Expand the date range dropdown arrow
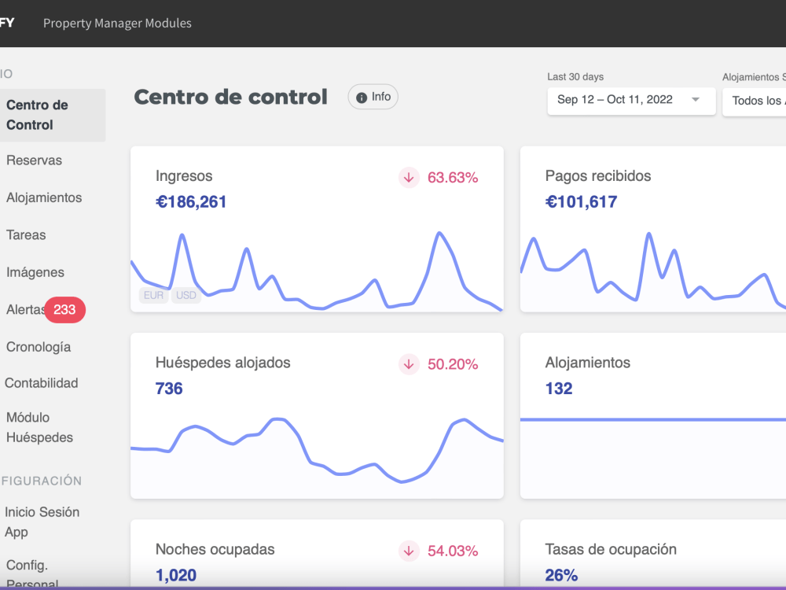Viewport: 786px width, 590px height. pos(696,99)
